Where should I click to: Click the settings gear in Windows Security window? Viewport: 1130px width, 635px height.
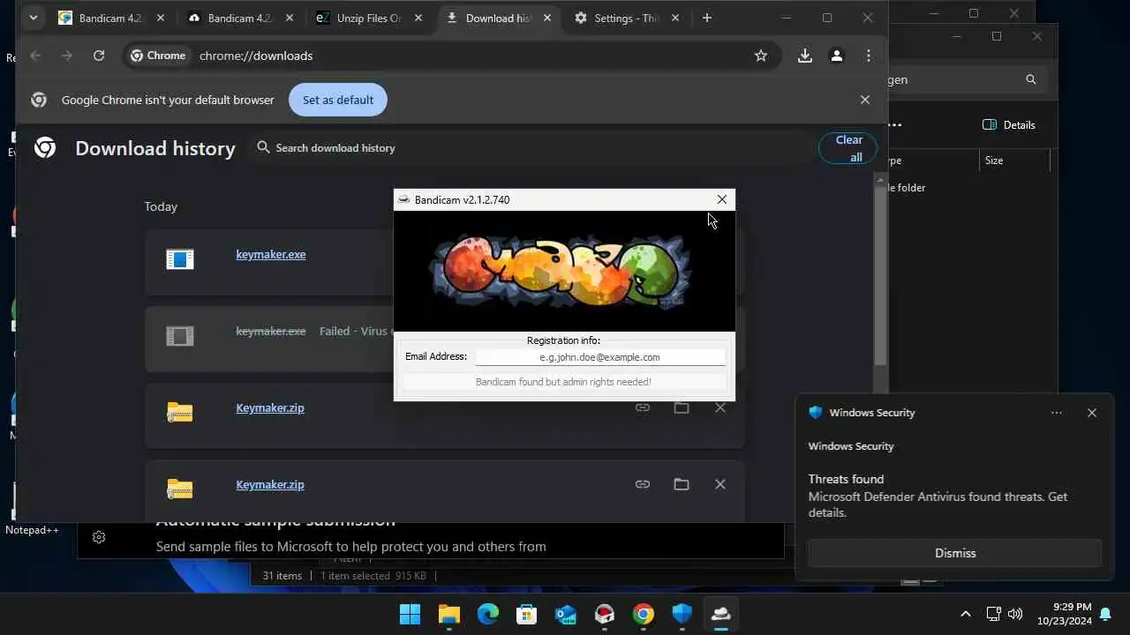[x=99, y=537]
